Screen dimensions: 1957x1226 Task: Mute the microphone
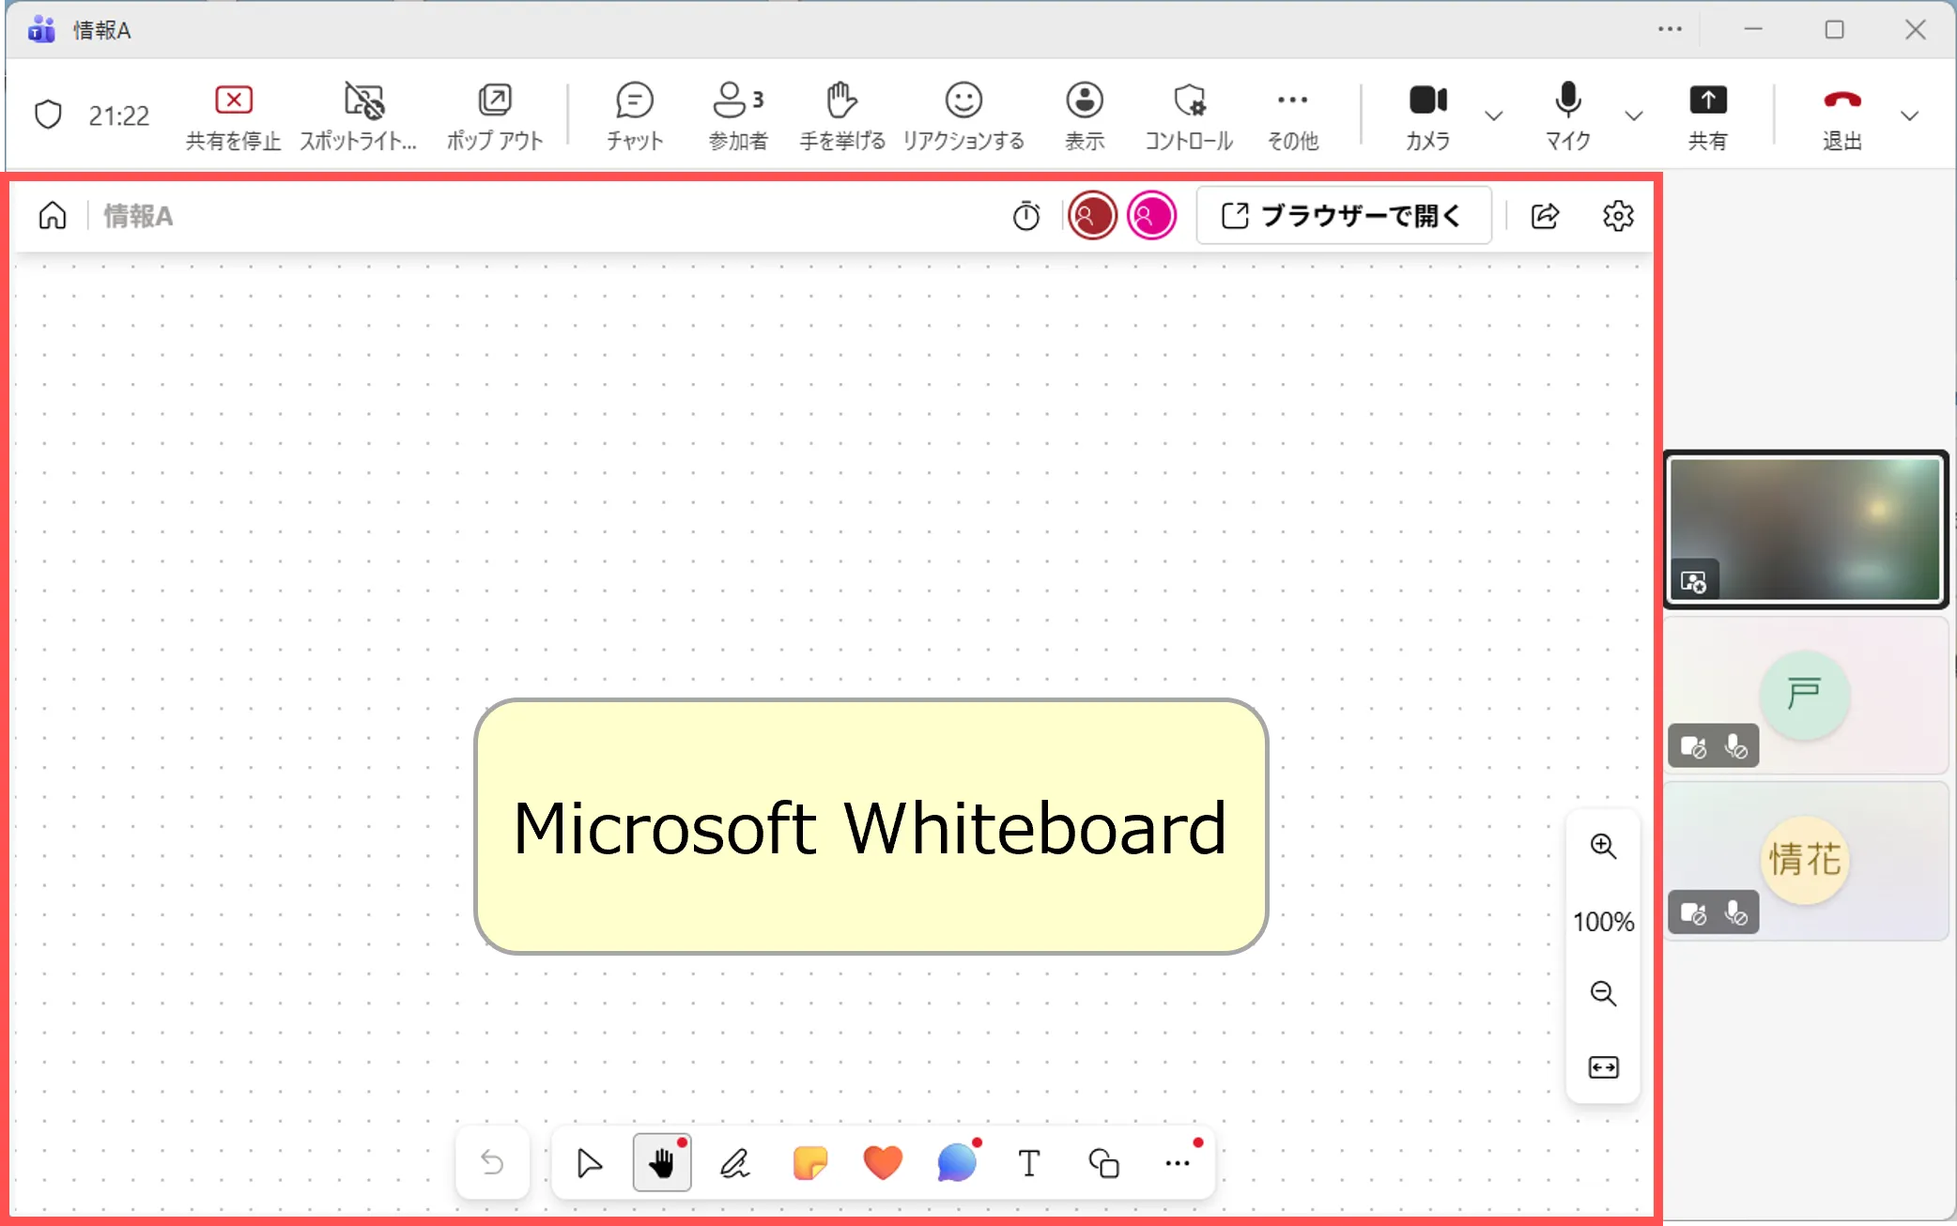(1567, 115)
